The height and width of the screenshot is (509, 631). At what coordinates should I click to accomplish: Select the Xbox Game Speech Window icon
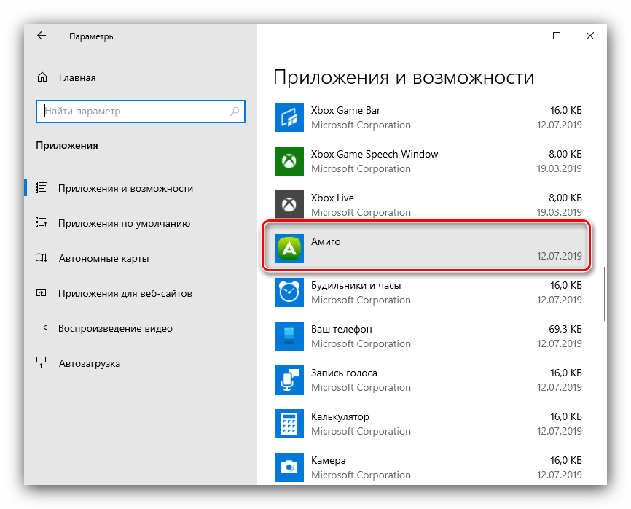tap(288, 161)
